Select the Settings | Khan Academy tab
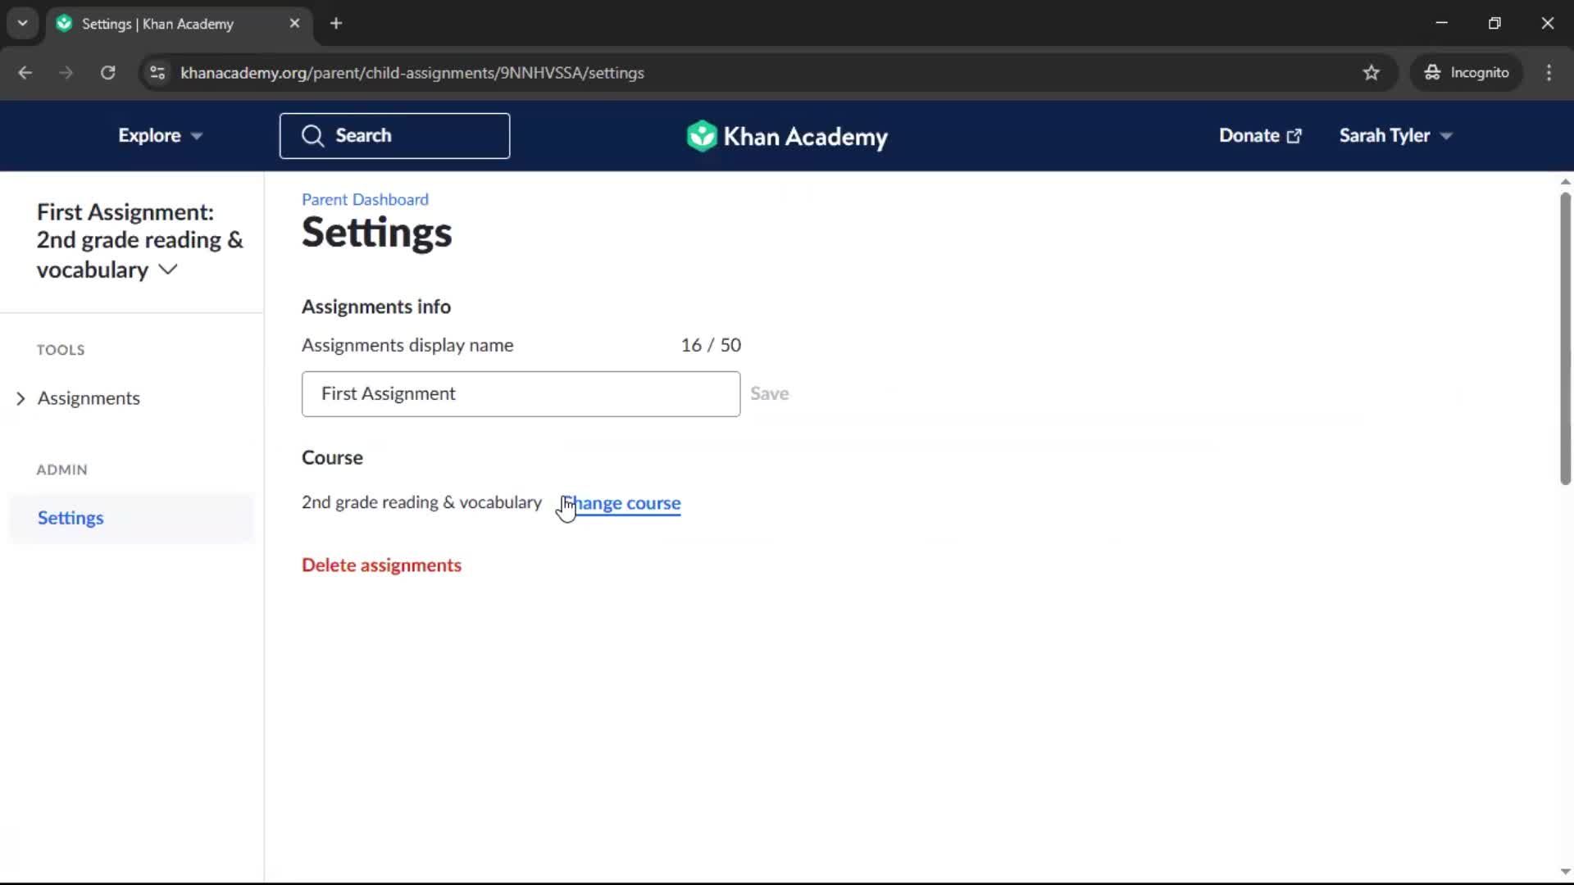Image resolution: width=1574 pixels, height=885 pixels. [x=179, y=24]
